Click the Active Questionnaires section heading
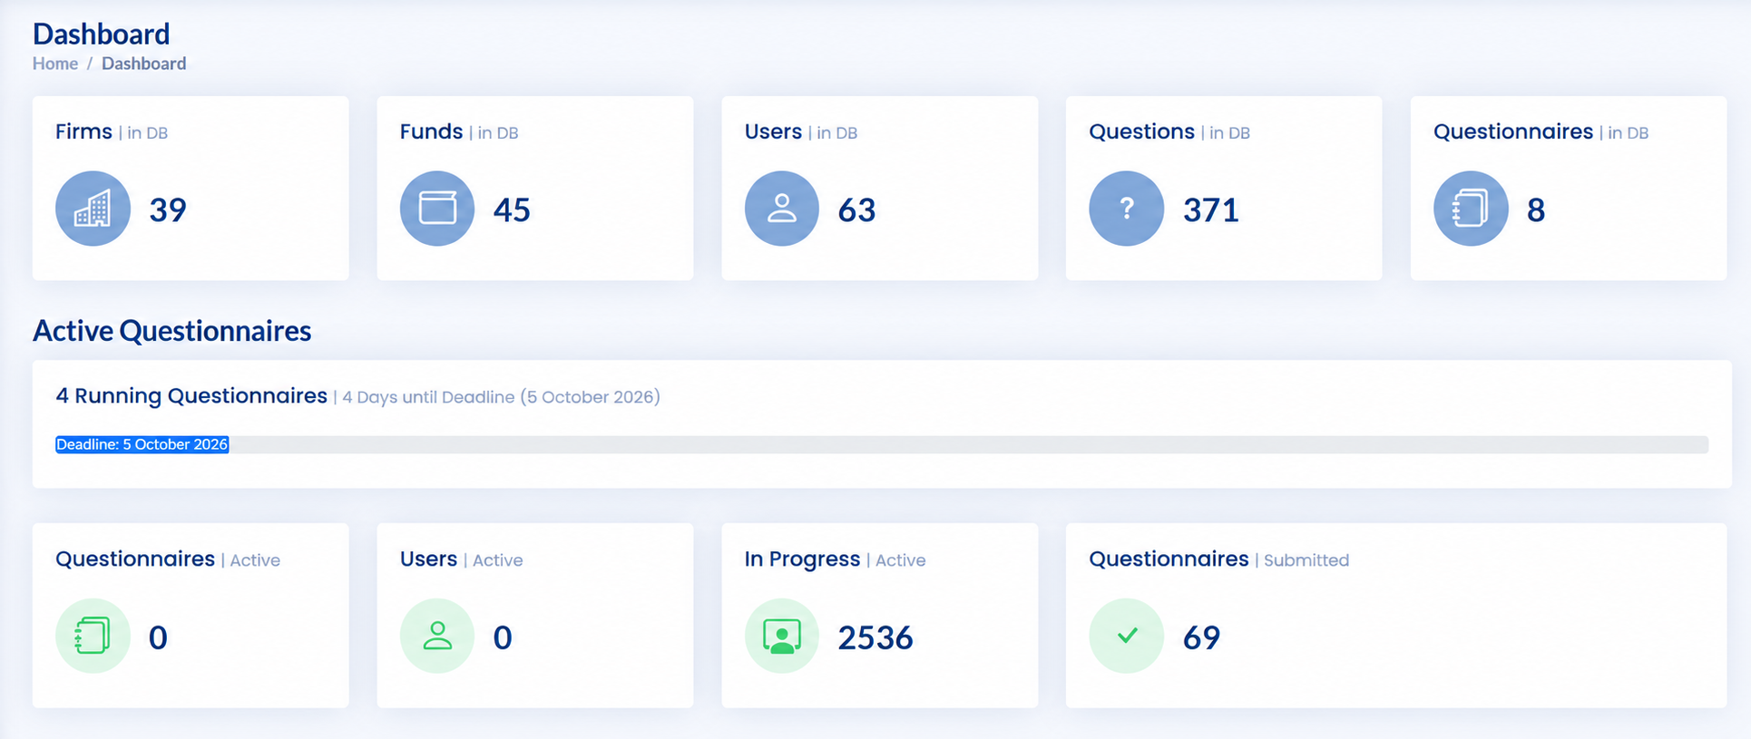Viewport: 1751px width, 739px height. pos(171,331)
